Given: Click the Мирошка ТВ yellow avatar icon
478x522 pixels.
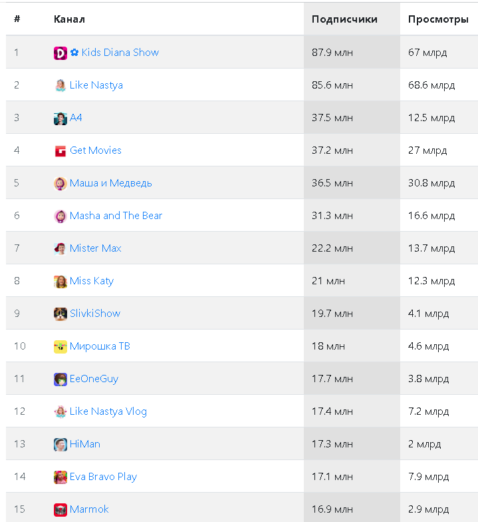Looking at the screenshot, I should pyautogui.click(x=60, y=347).
